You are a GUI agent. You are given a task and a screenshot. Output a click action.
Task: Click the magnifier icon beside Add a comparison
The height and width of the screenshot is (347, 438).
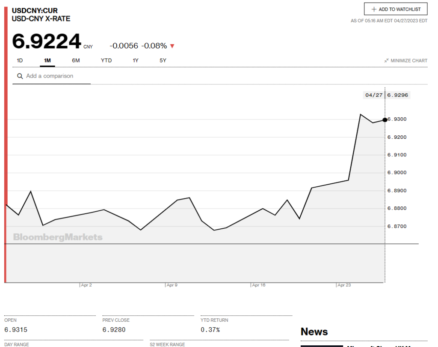pyautogui.click(x=20, y=76)
